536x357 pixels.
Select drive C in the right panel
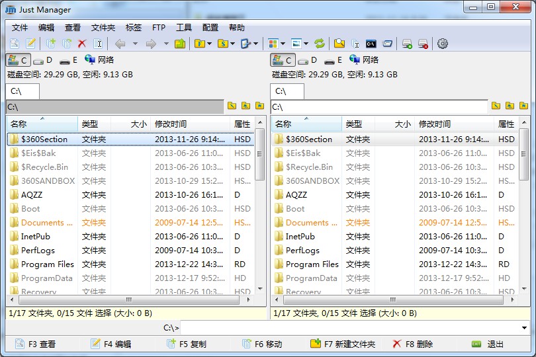pyautogui.click(x=283, y=60)
